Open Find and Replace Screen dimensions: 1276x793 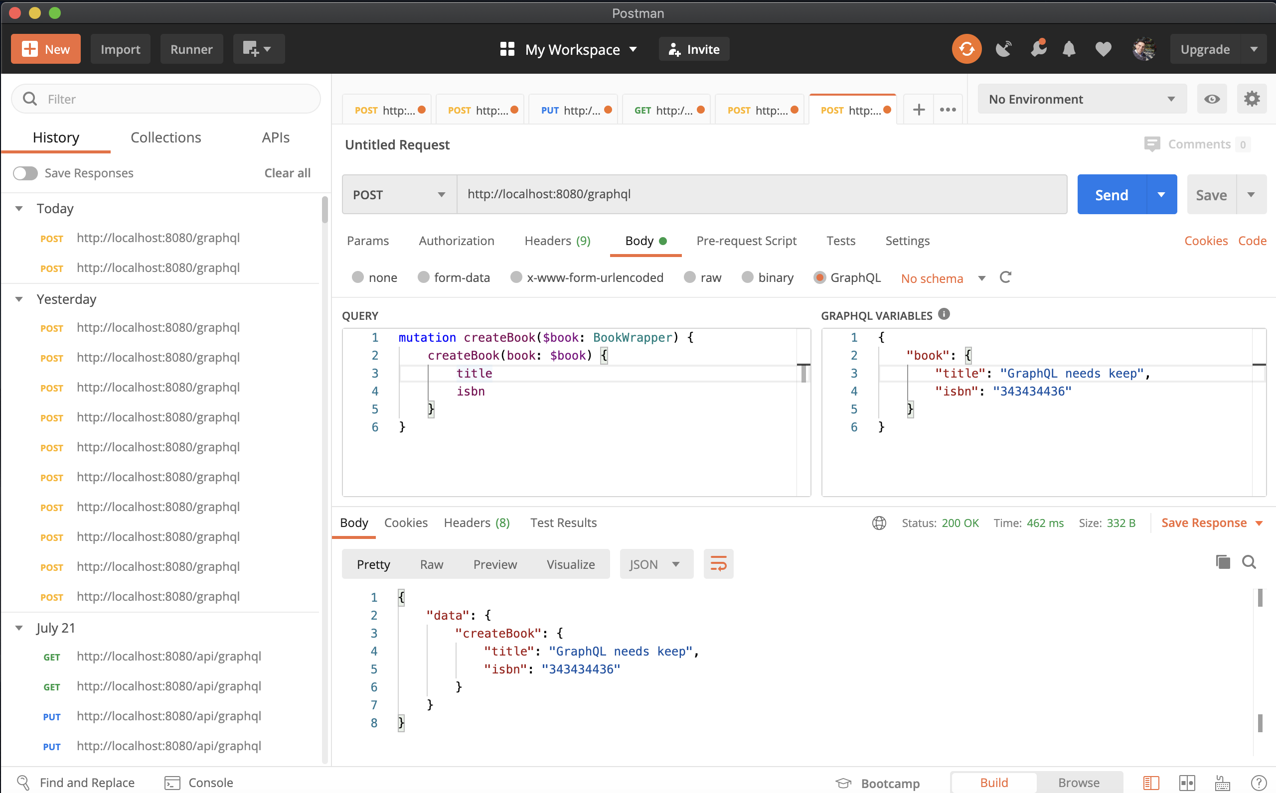point(76,783)
